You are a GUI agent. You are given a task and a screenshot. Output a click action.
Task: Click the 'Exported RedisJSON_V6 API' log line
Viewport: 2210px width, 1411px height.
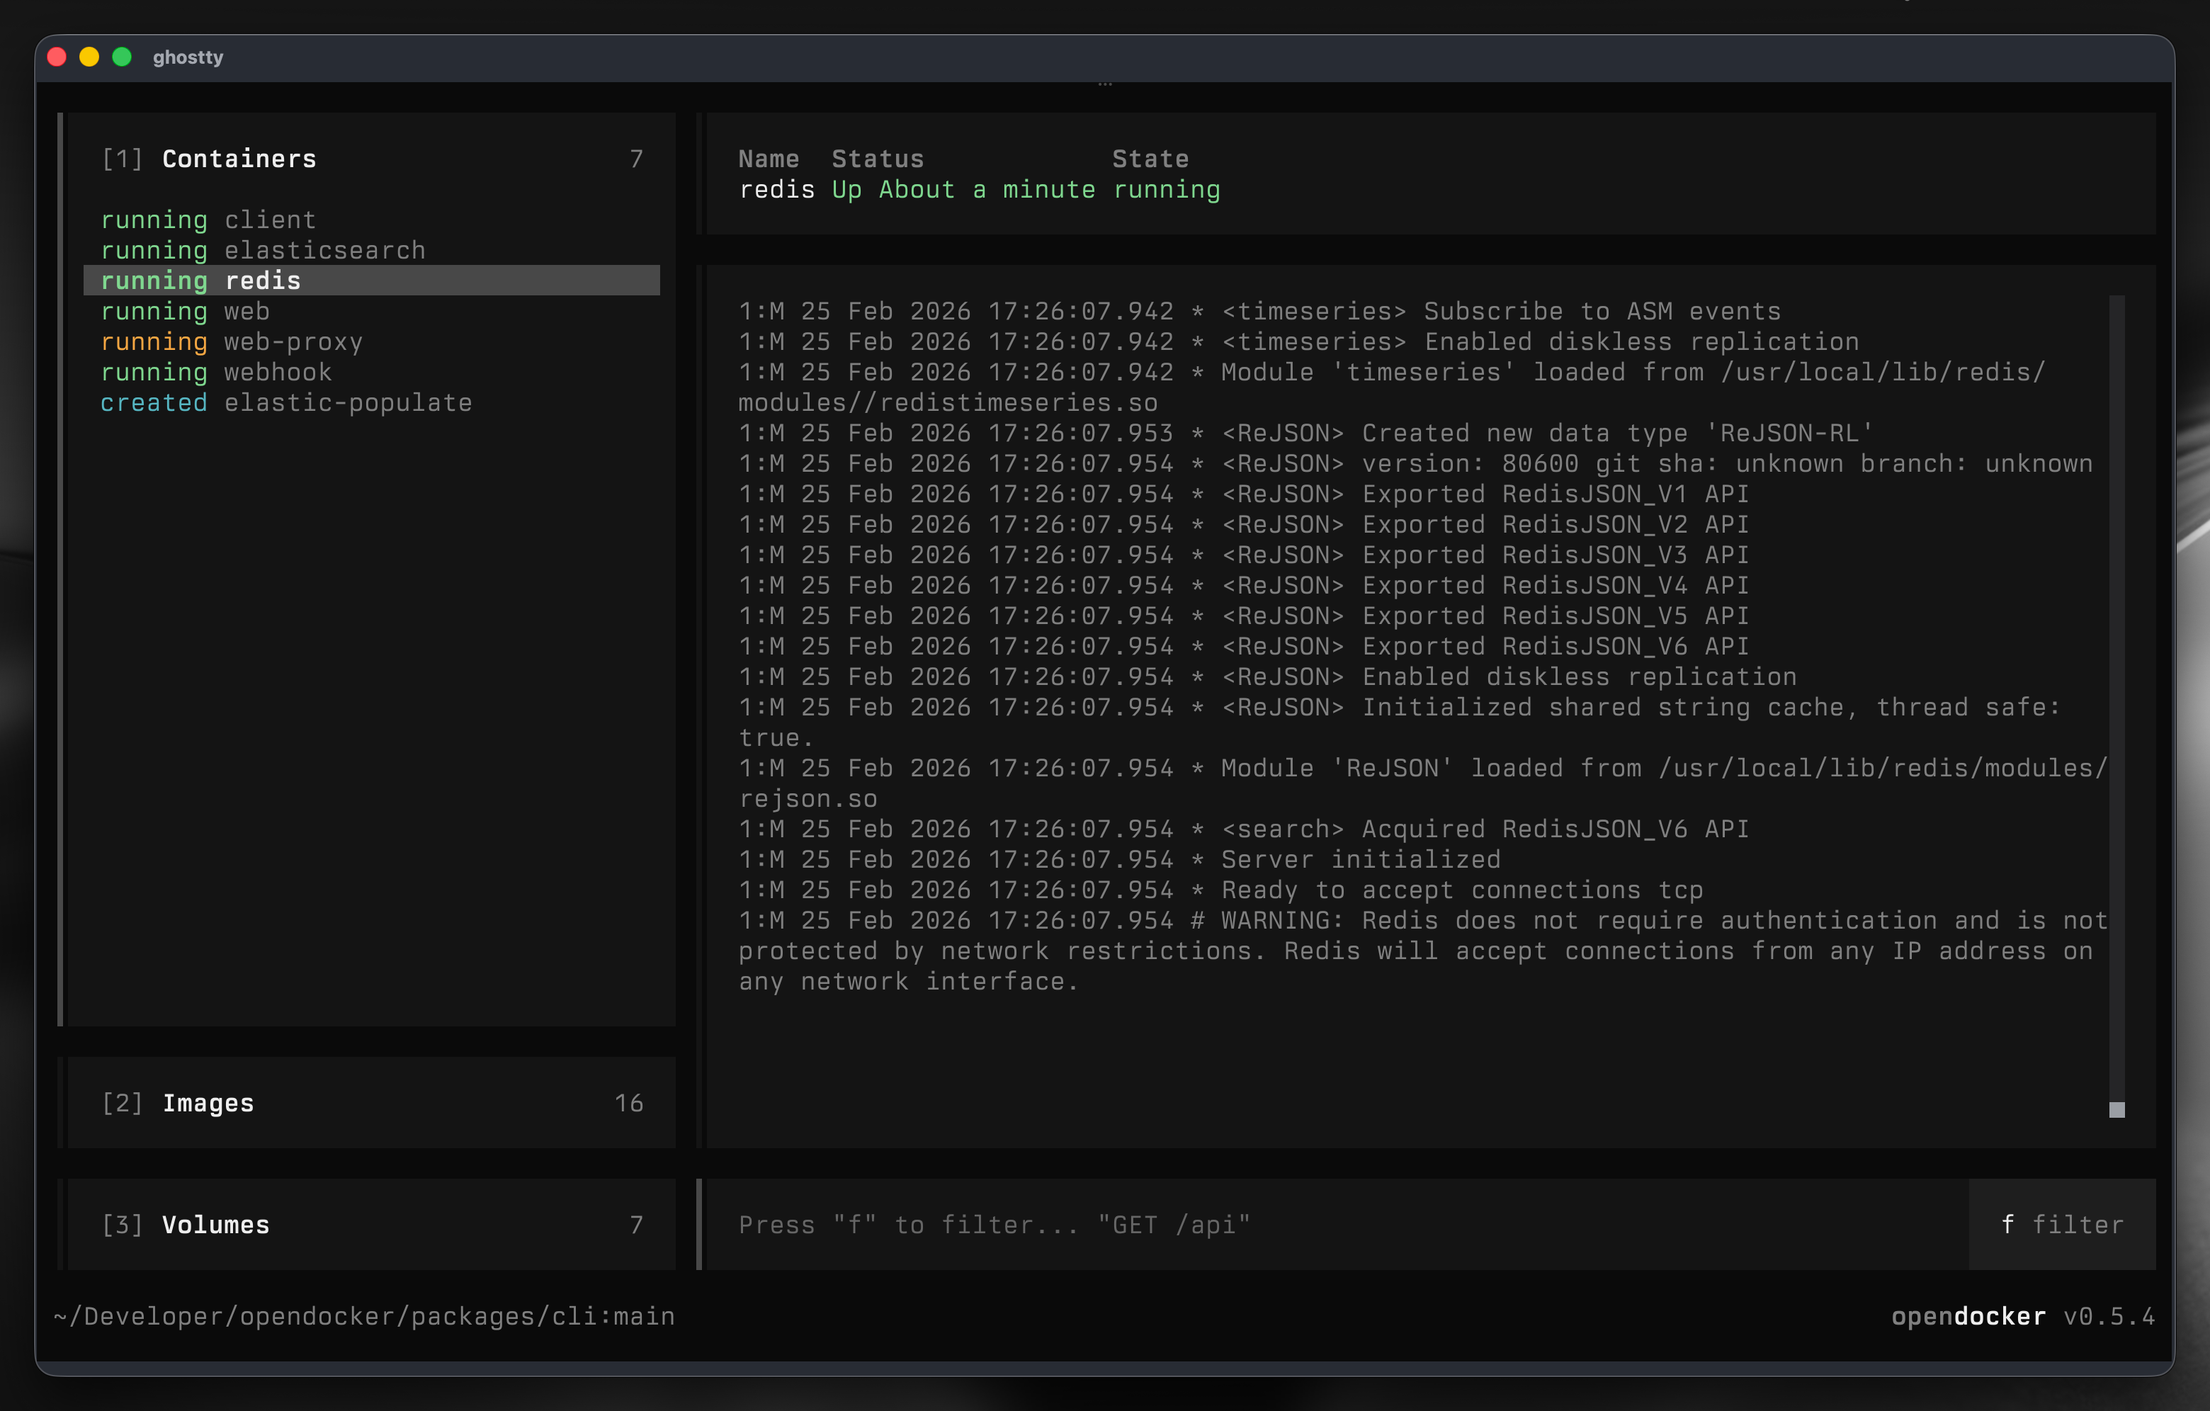[1244, 646]
